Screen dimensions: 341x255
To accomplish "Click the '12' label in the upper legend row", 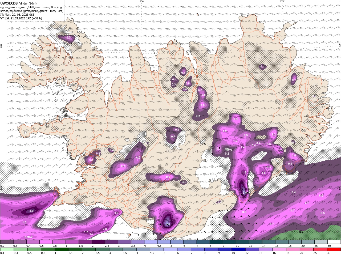I will click(x=250, y=246).
